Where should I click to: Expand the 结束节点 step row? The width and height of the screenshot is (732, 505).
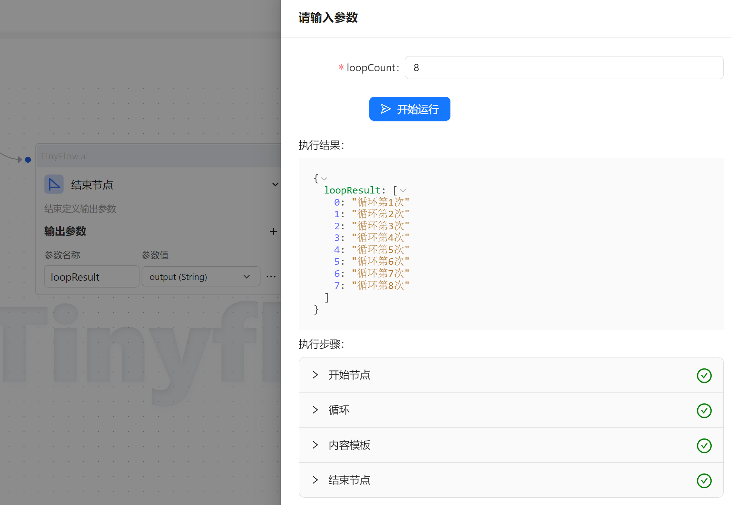coord(315,480)
